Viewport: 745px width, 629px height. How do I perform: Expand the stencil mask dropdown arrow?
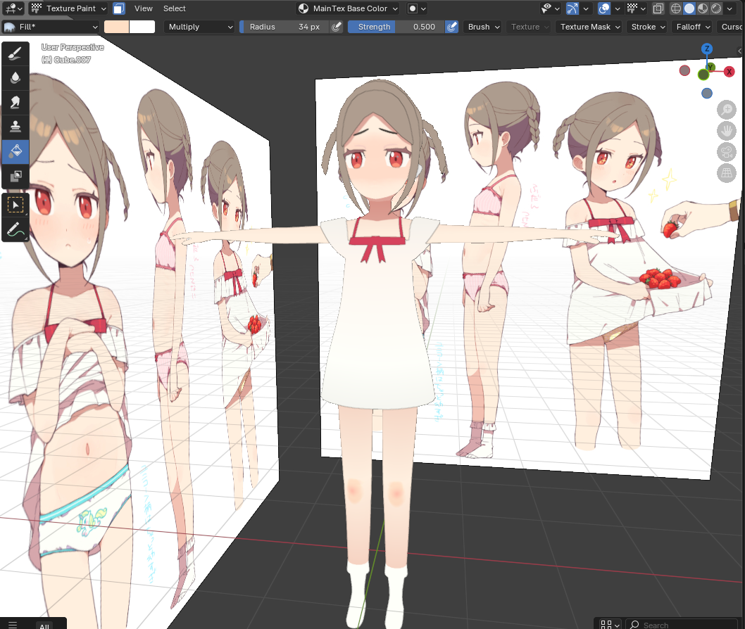coord(423,8)
